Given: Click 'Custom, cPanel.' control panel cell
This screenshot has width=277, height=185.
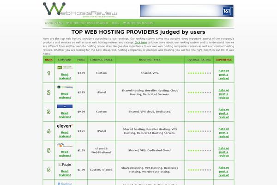Looking at the screenshot, I should click(101, 170).
